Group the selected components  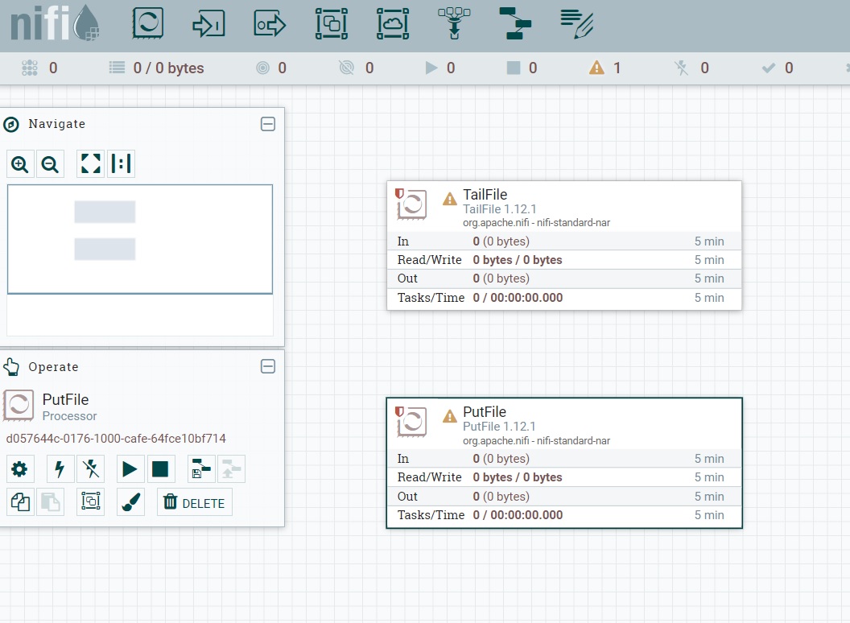[90, 501]
